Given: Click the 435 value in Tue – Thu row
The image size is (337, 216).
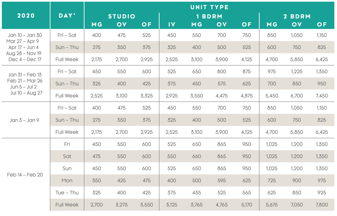Looking at the screenshot, I should pos(197,193).
